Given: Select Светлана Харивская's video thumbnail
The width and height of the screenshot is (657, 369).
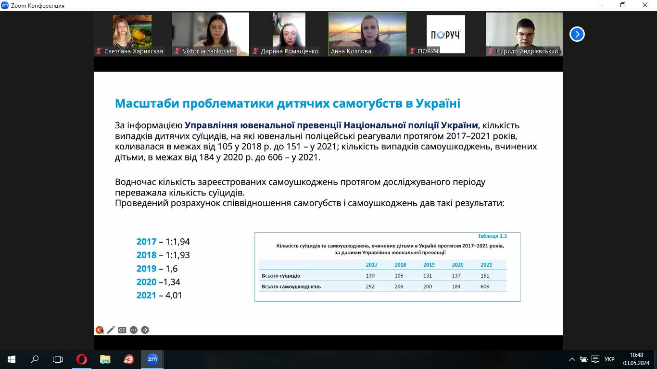Looking at the screenshot, I should [x=132, y=34].
